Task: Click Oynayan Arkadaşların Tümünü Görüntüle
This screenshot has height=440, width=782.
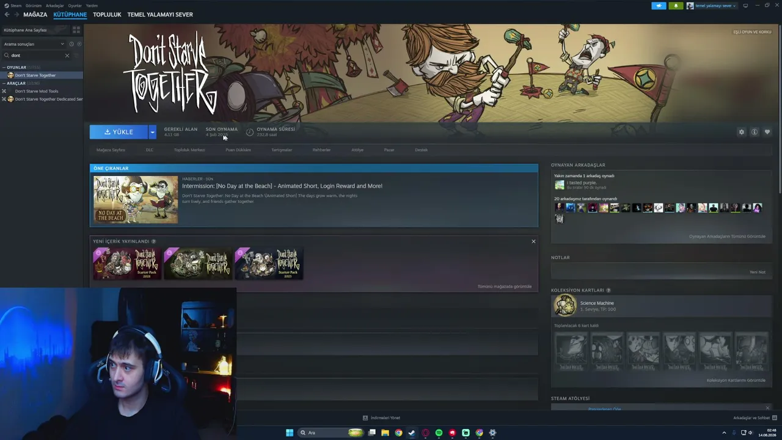Action: (x=727, y=237)
